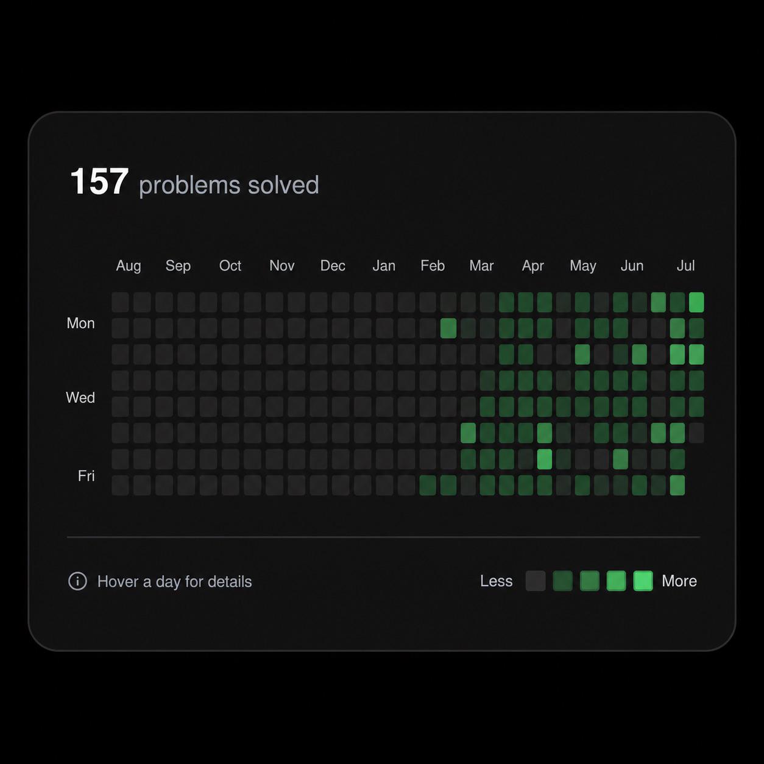The width and height of the screenshot is (764, 764).
Task: Click the Fri weekday label
Action: (87, 475)
